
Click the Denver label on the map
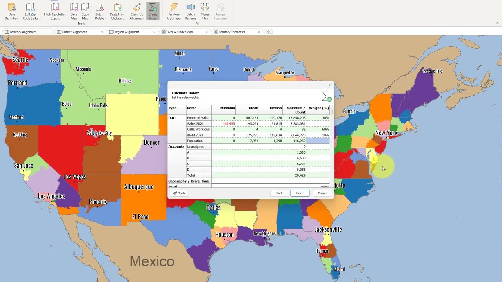click(x=152, y=142)
